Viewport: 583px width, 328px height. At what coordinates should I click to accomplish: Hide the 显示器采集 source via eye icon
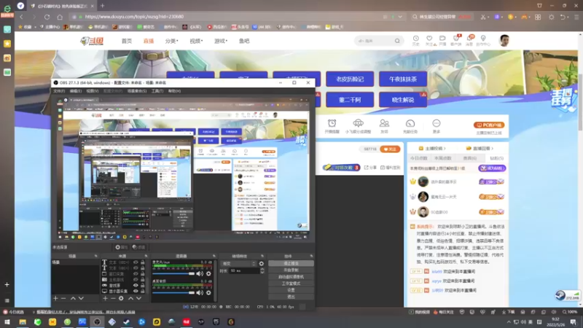pyautogui.click(x=136, y=291)
